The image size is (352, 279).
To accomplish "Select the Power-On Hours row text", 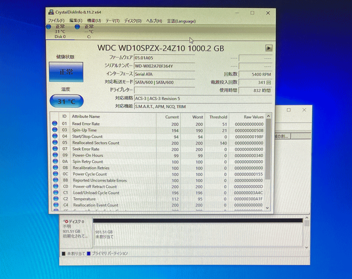I will [88, 155].
